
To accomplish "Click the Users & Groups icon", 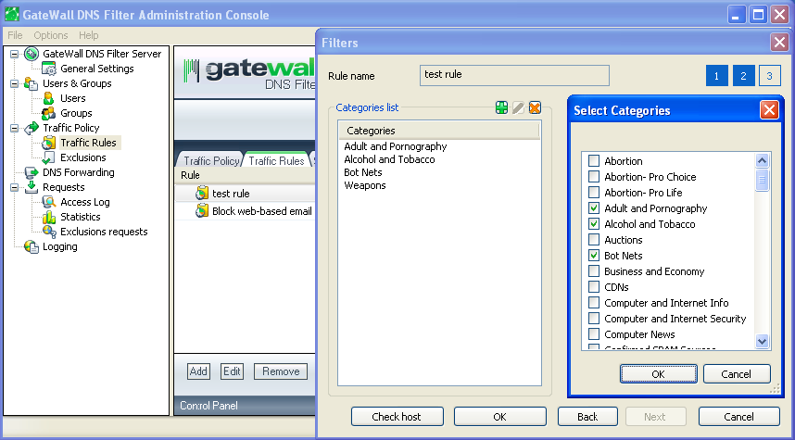I will point(32,83).
